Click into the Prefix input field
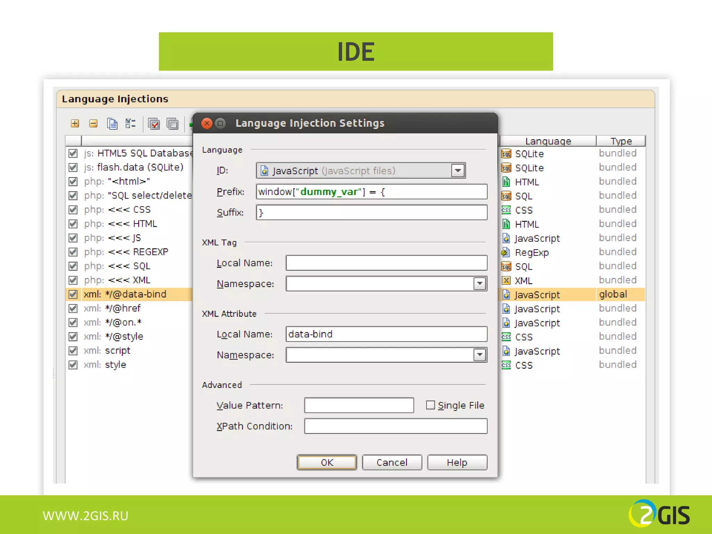 (372, 192)
